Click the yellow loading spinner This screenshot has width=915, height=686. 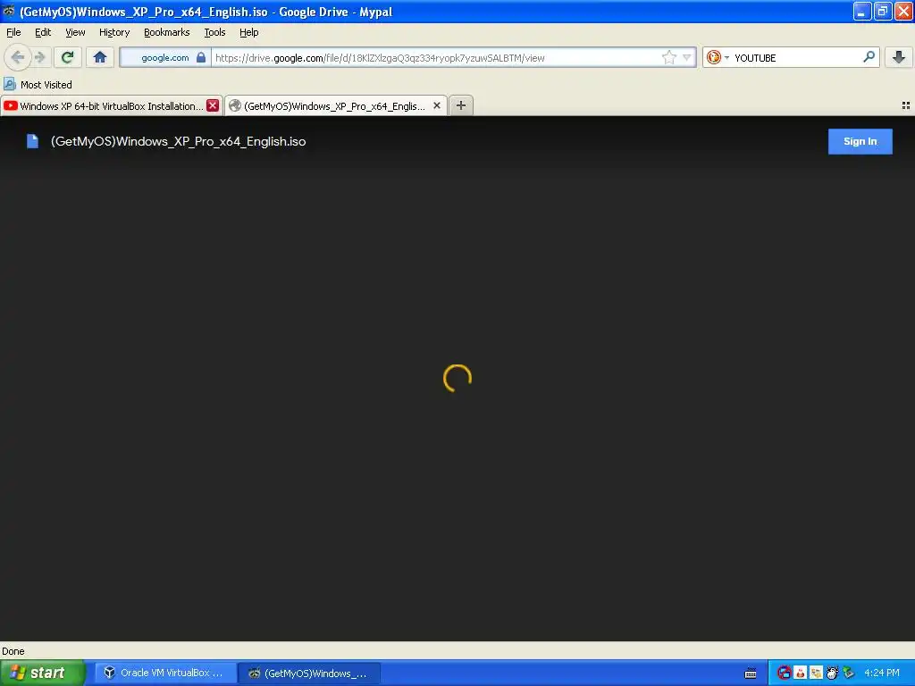pos(457,378)
